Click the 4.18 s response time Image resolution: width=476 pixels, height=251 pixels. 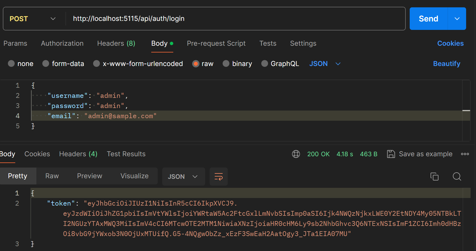(345, 154)
